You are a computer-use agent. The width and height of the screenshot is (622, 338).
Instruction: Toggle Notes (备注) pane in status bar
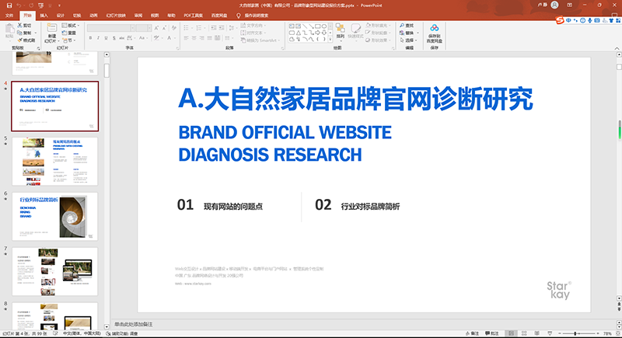(x=472, y=333)
